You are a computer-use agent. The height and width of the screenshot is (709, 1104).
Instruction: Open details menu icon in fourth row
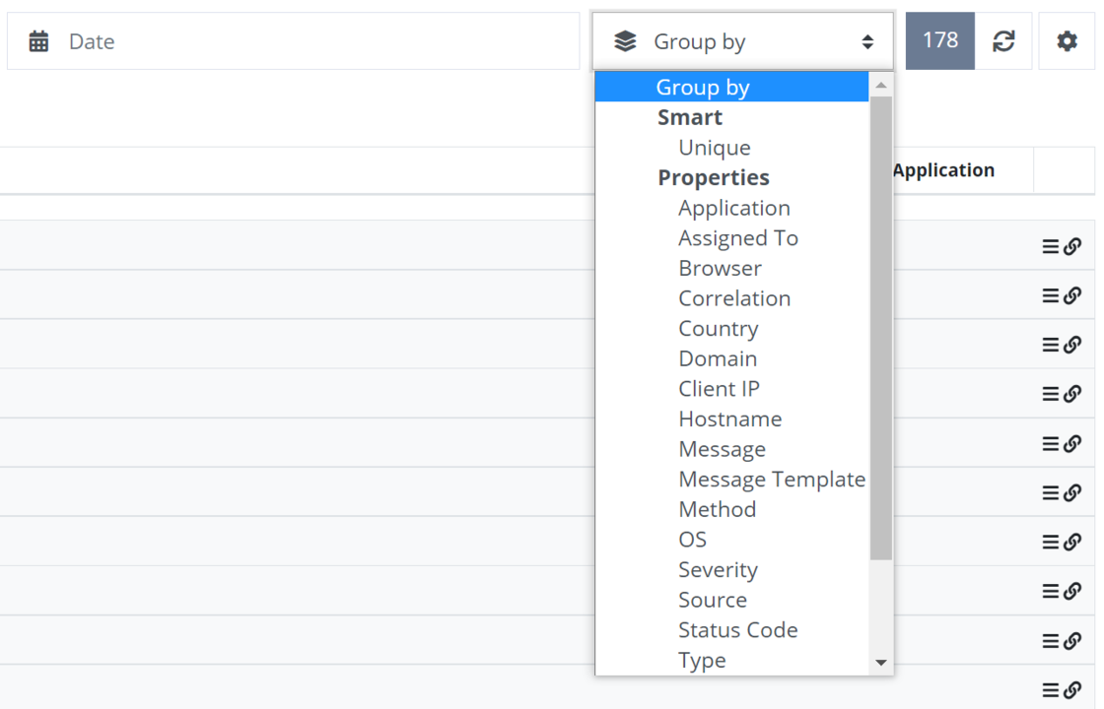tap(1050, 394)
